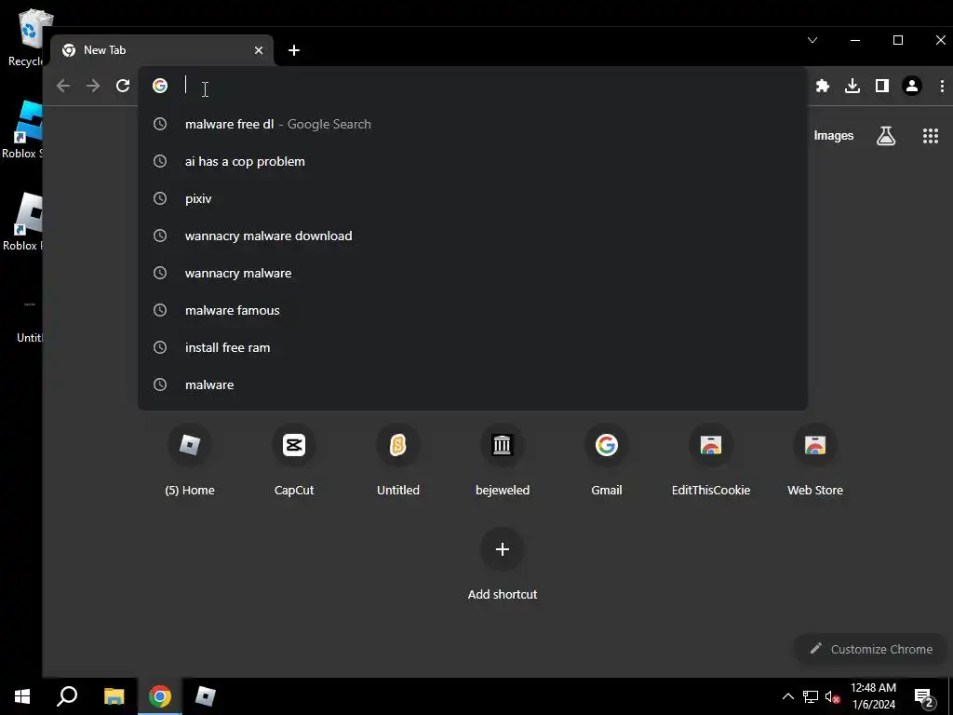Select the New Tab tab

162,50
